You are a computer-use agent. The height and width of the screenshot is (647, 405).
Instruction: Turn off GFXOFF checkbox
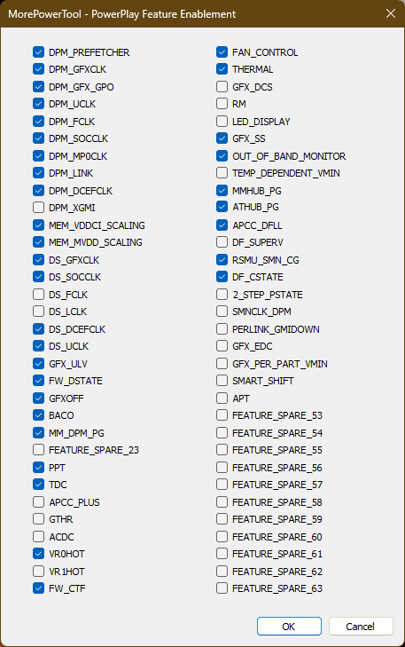(38, 398)
